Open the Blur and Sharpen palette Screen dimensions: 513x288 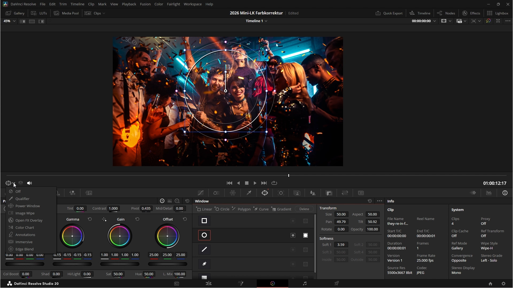(313, 193)
